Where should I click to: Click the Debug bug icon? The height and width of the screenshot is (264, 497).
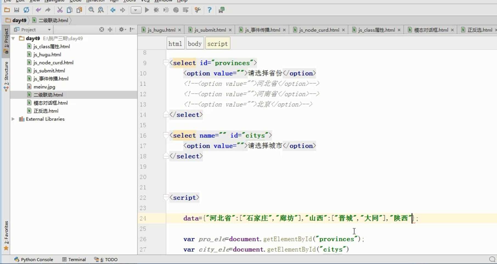pos(156,10)
